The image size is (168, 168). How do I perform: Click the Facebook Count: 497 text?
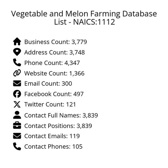[54, 94]
